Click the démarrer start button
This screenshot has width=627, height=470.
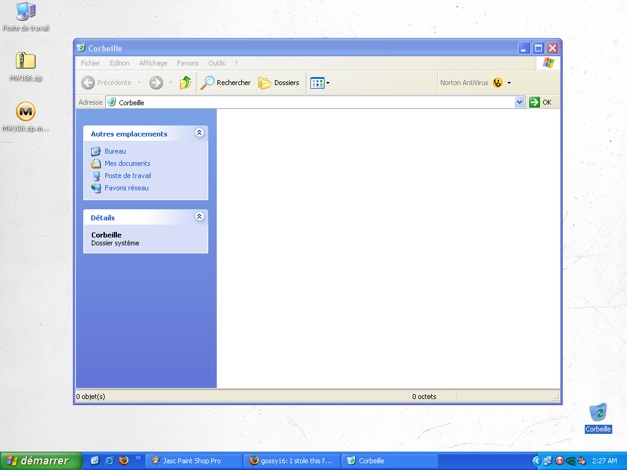coord(41,461)
